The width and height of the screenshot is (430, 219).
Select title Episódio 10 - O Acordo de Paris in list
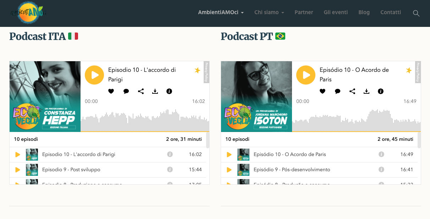[290, 154]
